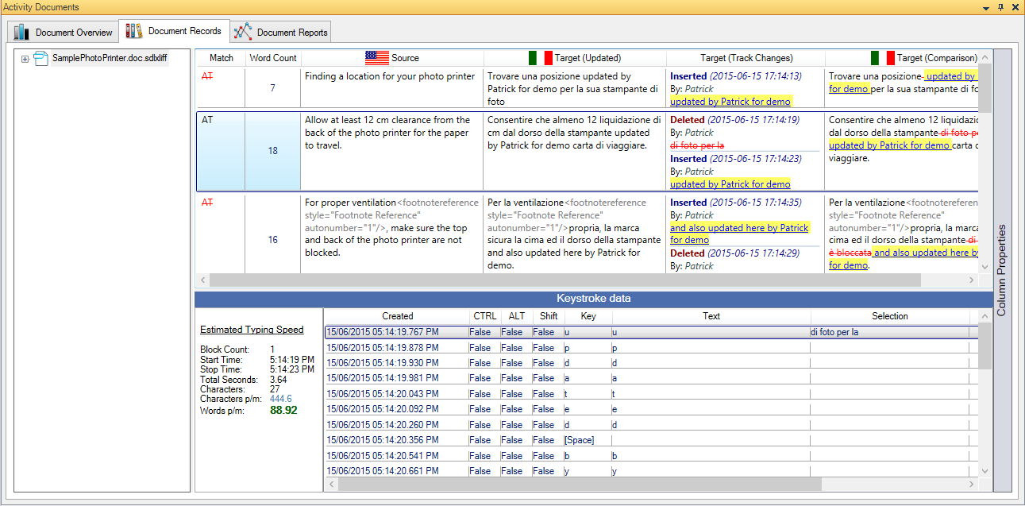Click the records grid horizontal scrollbar left arrow
The image size is (1025, 506).
(202, 281)
